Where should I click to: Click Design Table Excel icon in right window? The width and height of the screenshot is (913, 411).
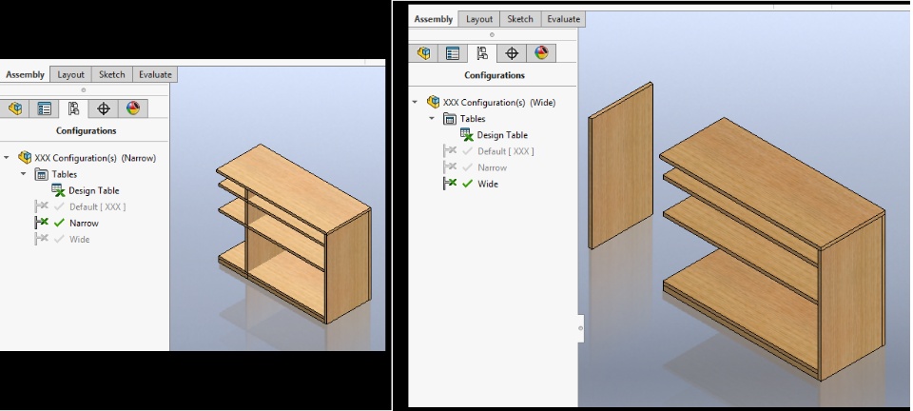466,135
